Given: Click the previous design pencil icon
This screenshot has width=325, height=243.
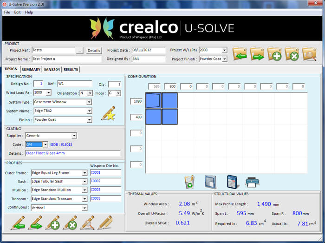Looking at the screenshot, I should coord(18,223).
